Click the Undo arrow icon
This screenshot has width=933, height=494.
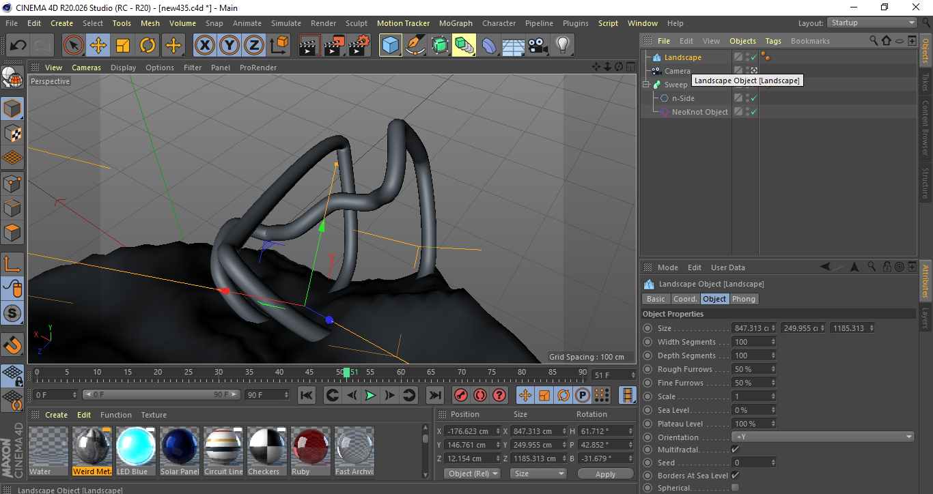pos(18,46)
